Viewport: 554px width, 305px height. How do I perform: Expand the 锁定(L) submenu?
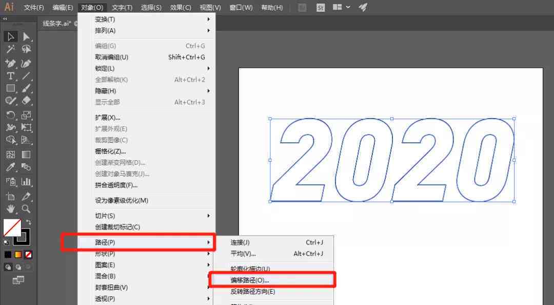(147, 68)
